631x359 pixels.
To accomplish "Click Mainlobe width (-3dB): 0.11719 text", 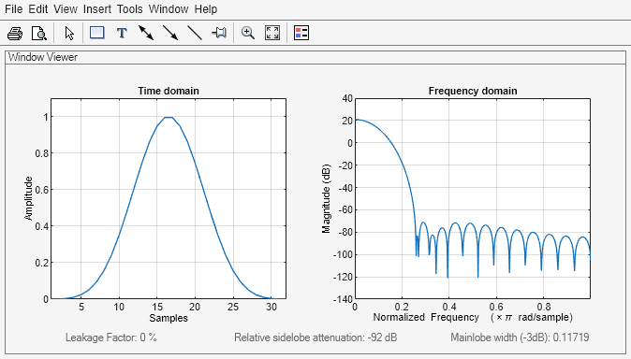I will (520, 337).
